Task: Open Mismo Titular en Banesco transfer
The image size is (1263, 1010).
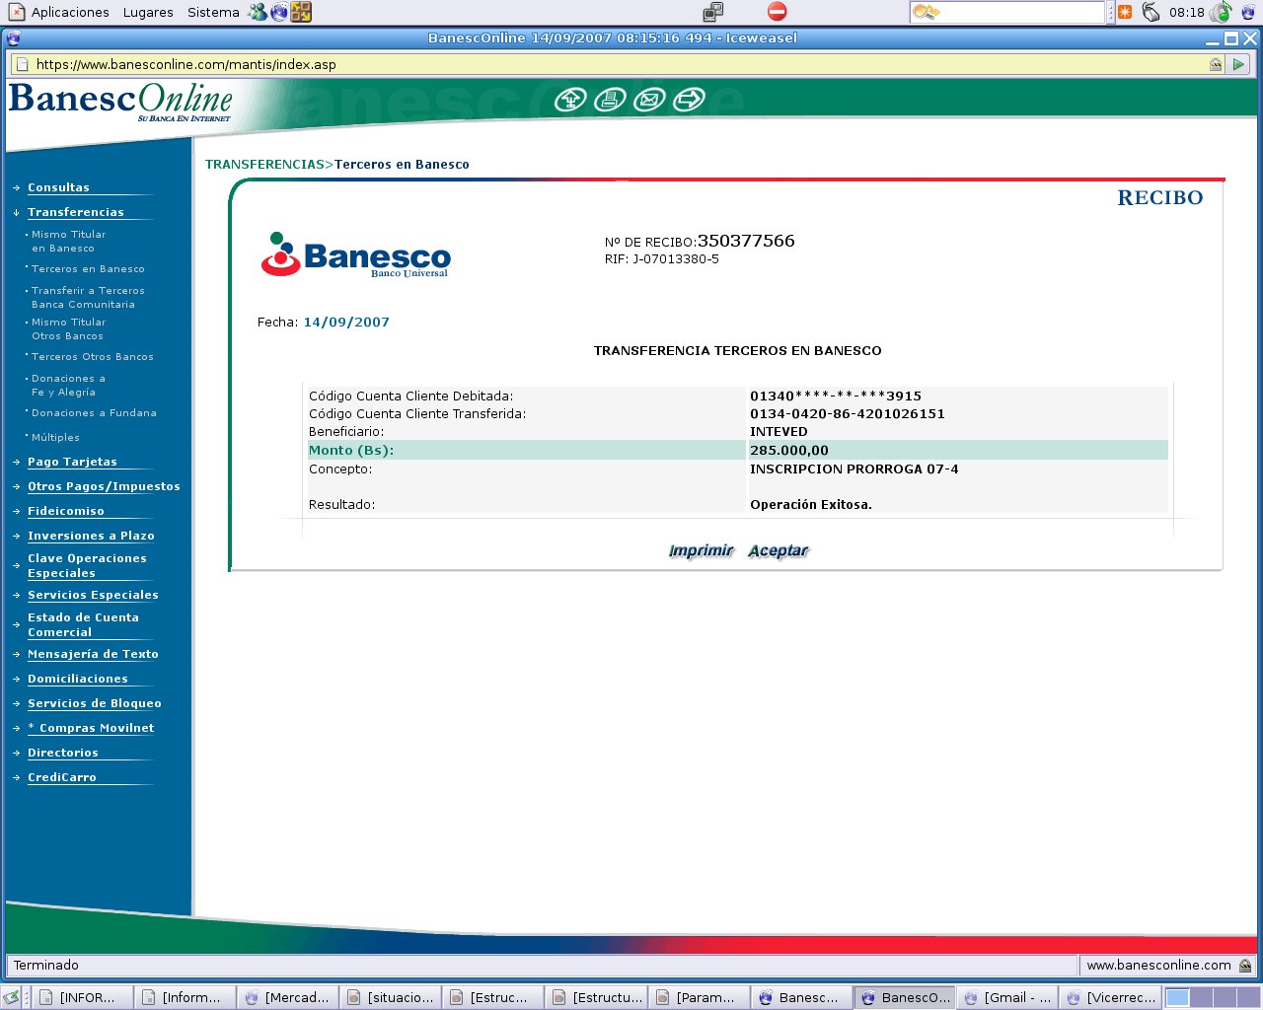Action: pyautogui.click(x=68, y=242)
